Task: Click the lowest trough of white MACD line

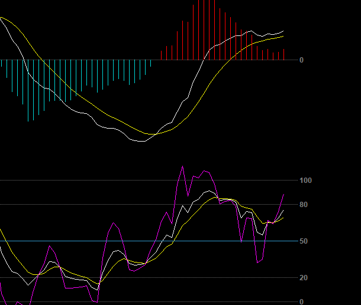Action: pyautogui.click(x=139, y=141)
